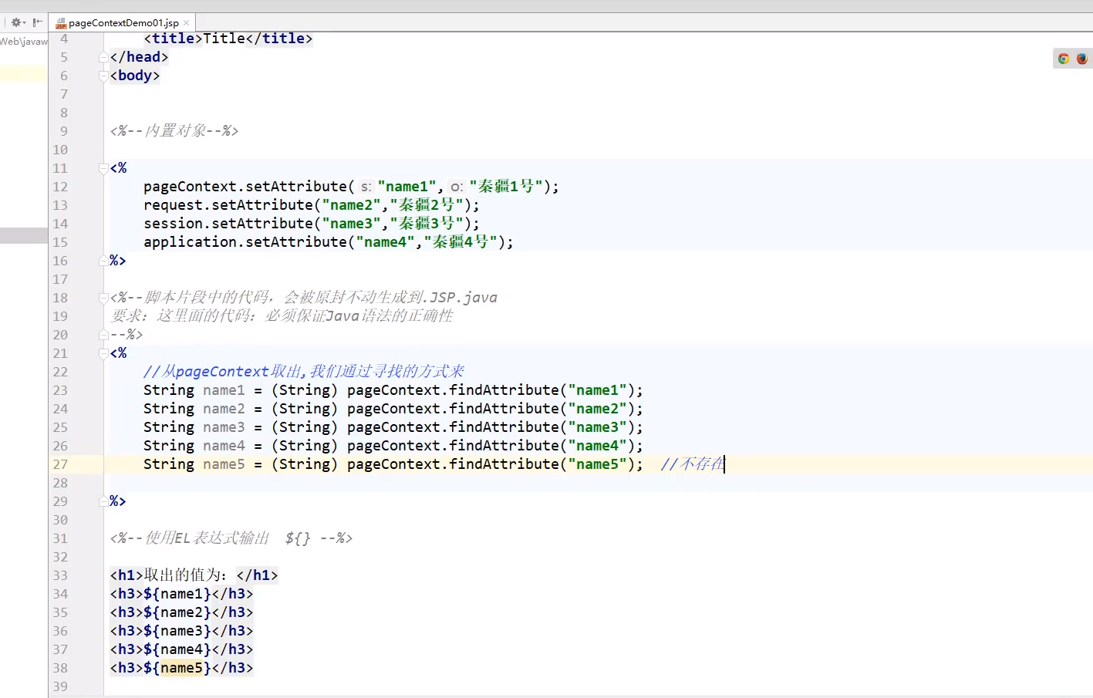This screenshot has width=1093, height=698.
Task: Click the "o:" parameter hint on line 12
Action: [x=457, y=187]
